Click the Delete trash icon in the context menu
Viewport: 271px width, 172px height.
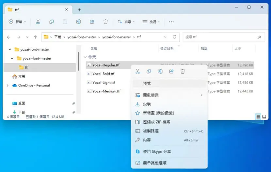[183, 71]
